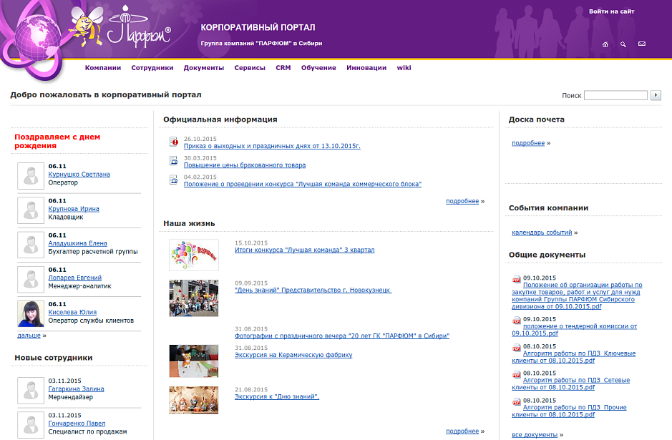Click the все документы link
The image size is (672, 440).
pyautogui.click(x=535, y=435)
